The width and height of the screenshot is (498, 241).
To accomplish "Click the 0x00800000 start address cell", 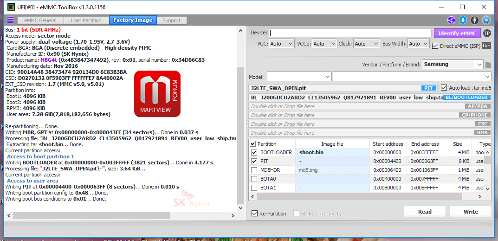I will (387, 188).
